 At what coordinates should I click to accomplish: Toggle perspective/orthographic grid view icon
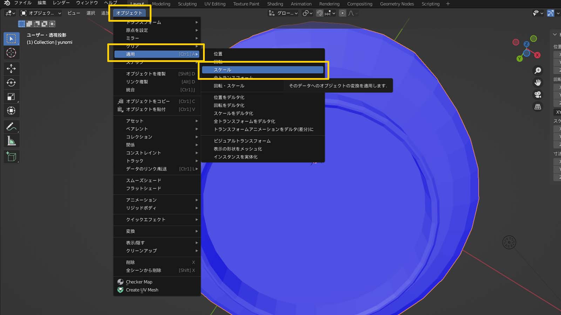(538, 107)
